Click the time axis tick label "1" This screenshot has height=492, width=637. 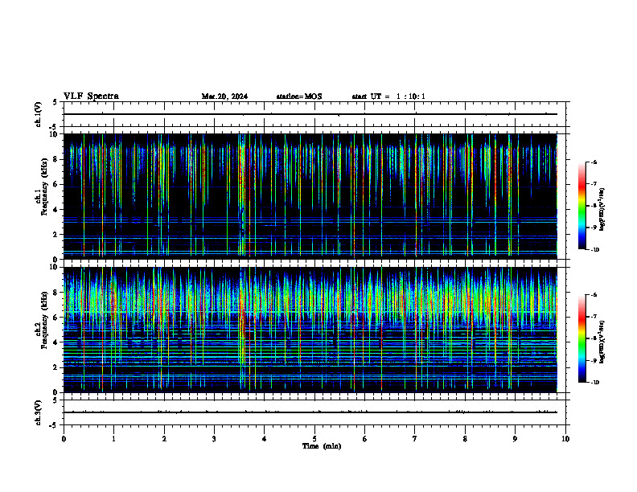113,439
